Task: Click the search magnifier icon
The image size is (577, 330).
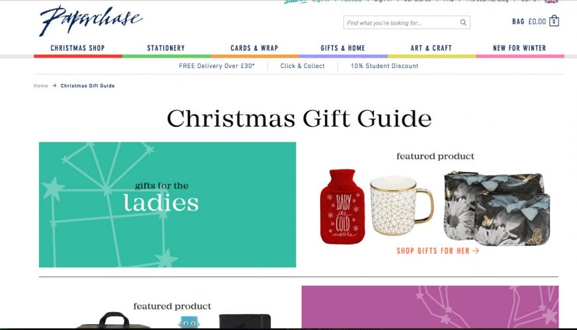Action: pyautogui.click(x=463, y=22)
